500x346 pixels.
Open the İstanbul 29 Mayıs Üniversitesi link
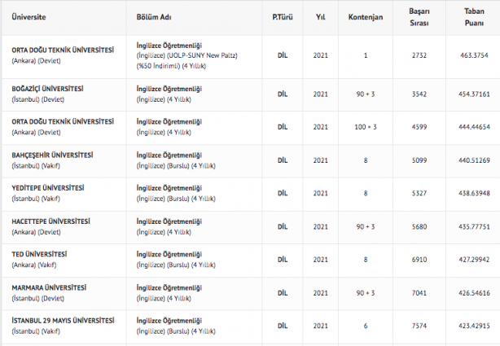pyautogui.click(x=61, y=320)
